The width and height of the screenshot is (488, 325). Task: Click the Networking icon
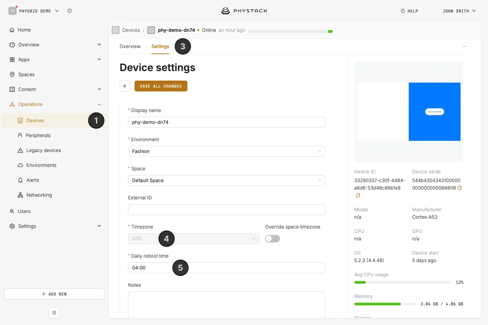[x=20, y=195]
